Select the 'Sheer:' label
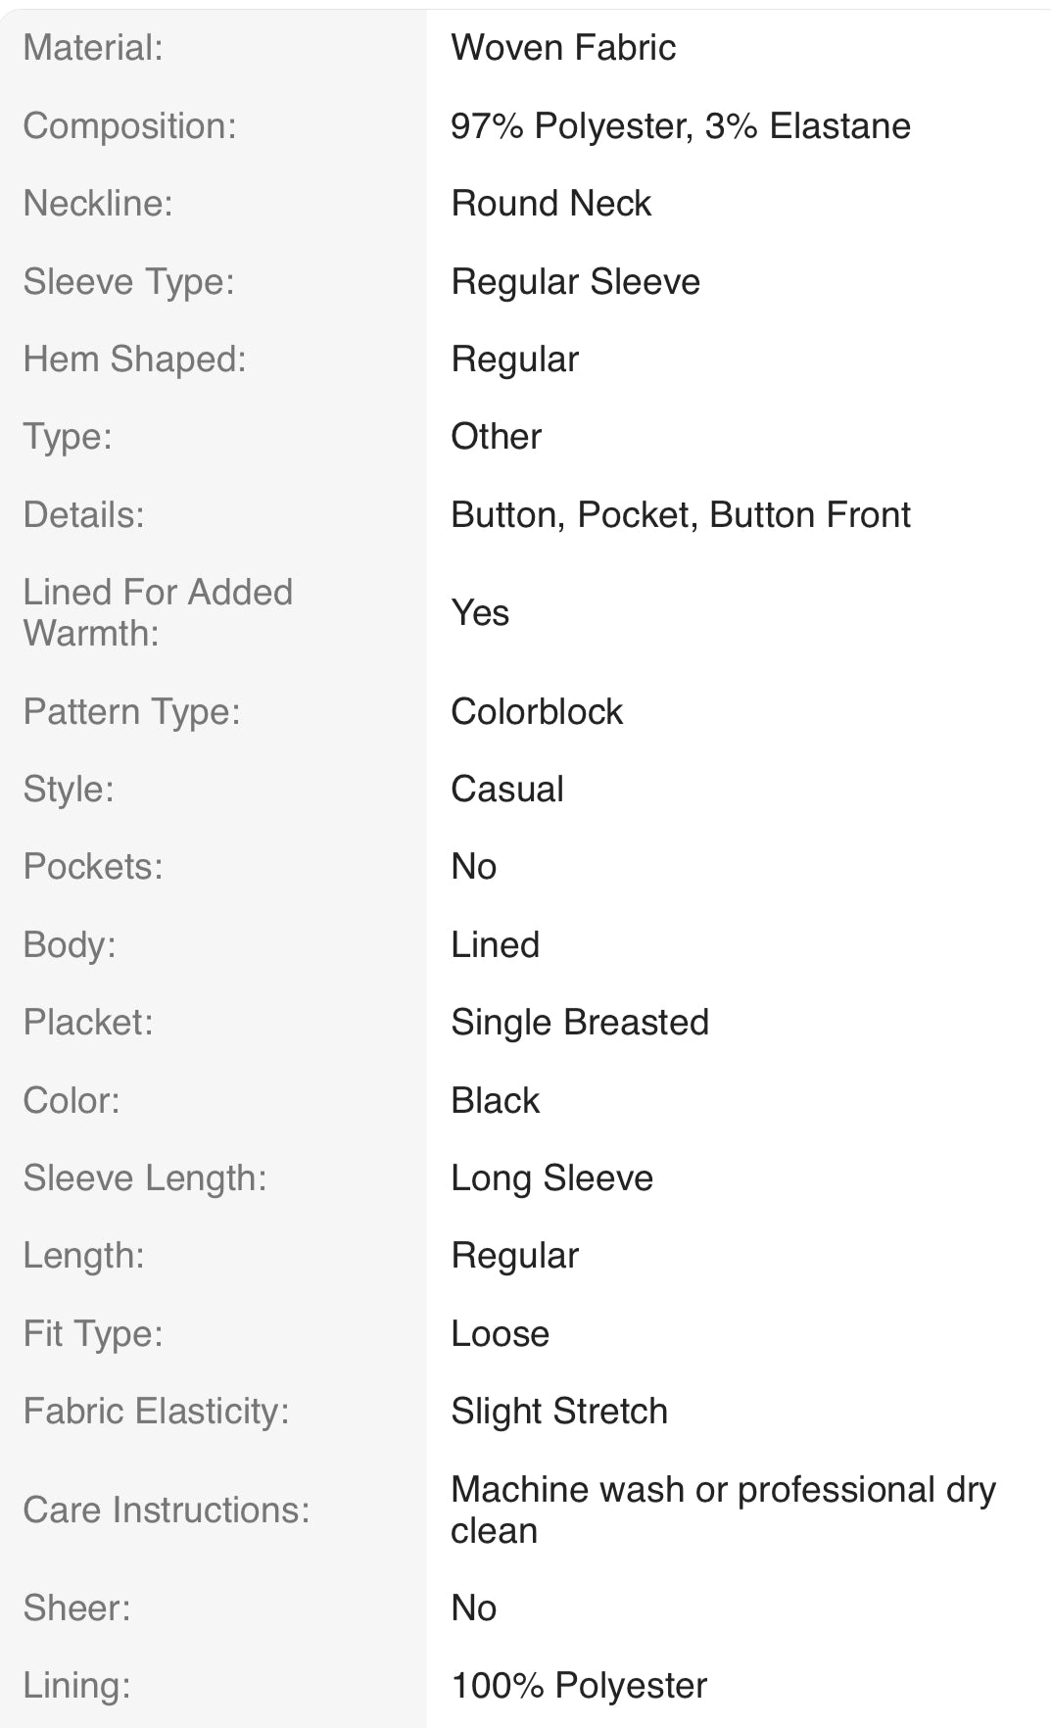The width and height of the screenshot is (1051, 1728). coord(76,1608)
